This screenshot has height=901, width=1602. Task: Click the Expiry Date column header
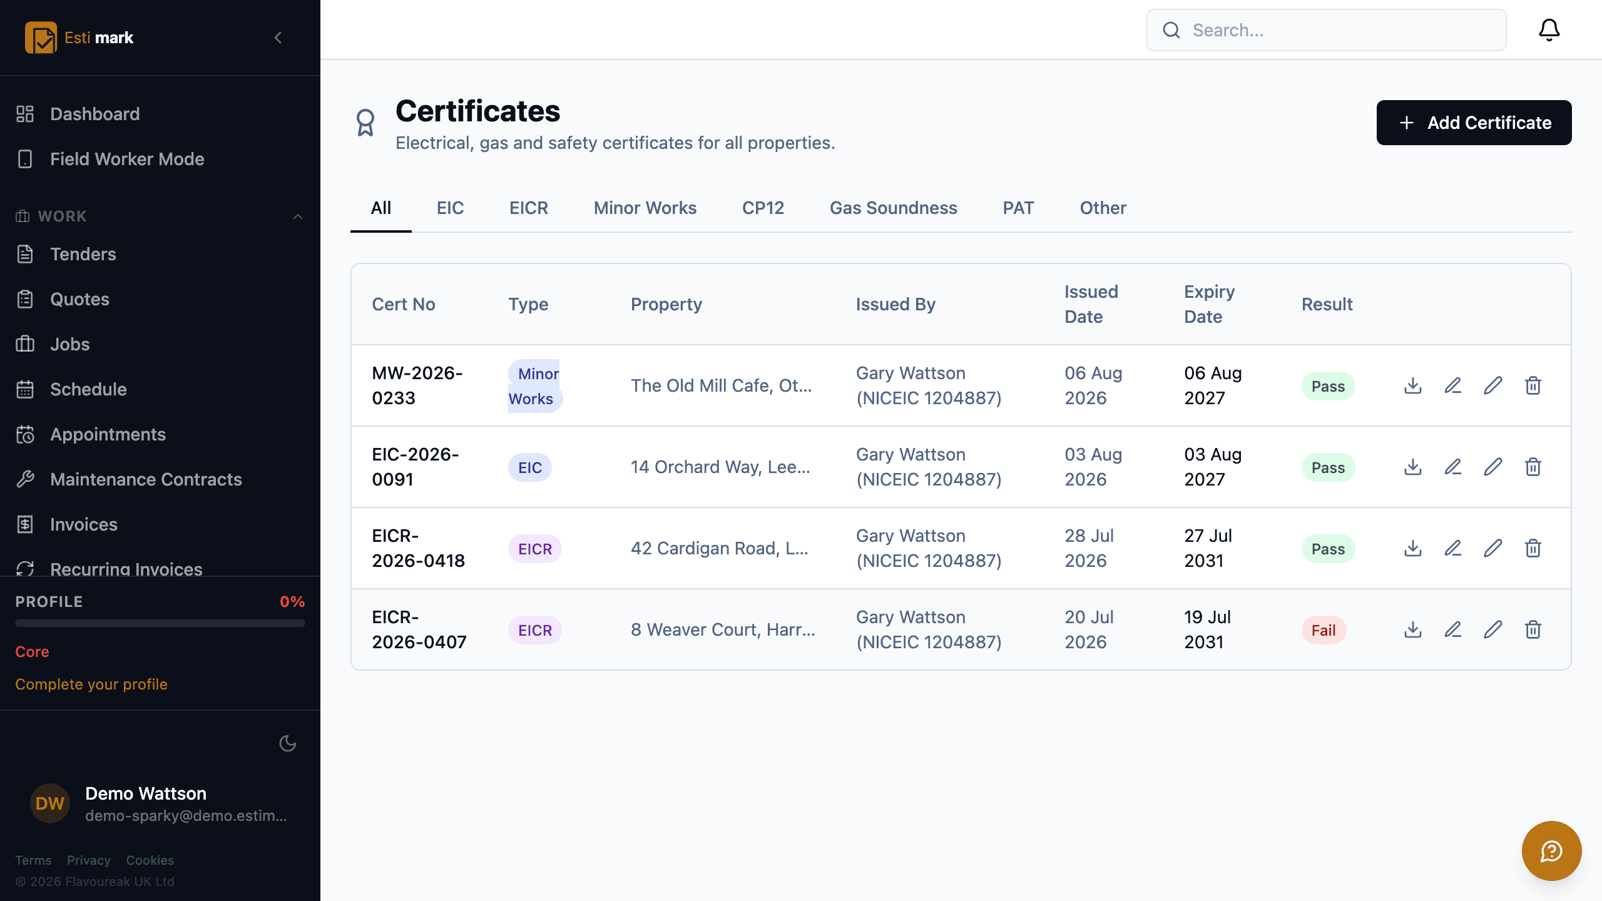point(1209,304)
